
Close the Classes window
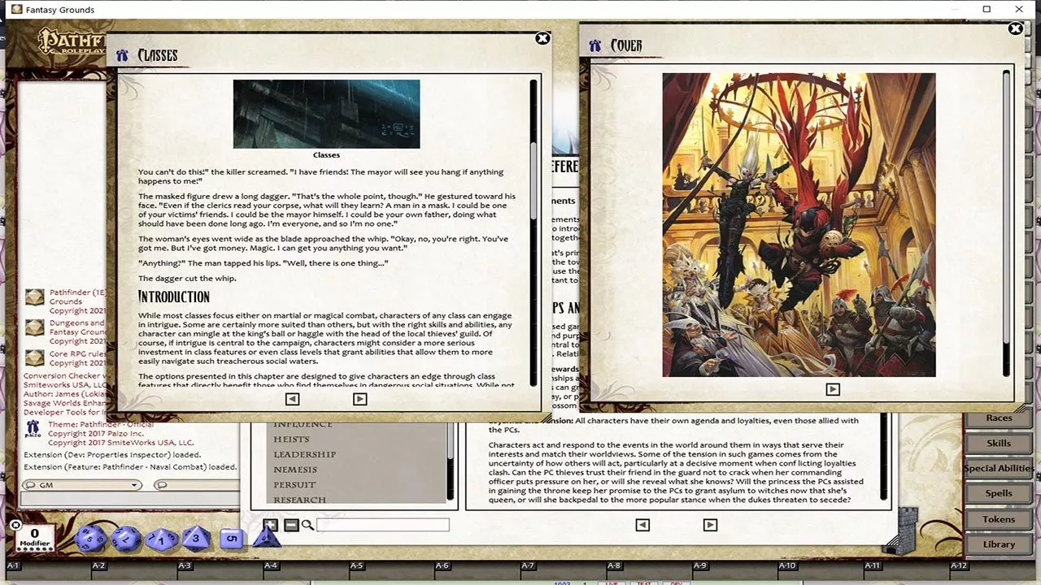pos(542,38)
